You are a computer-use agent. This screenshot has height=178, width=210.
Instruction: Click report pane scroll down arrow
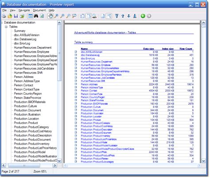(x=204, y=161)
